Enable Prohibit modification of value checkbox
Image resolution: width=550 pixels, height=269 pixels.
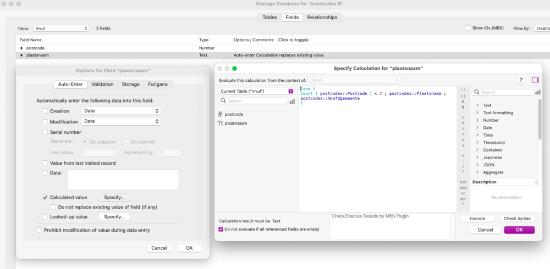(x=39, y=230)
